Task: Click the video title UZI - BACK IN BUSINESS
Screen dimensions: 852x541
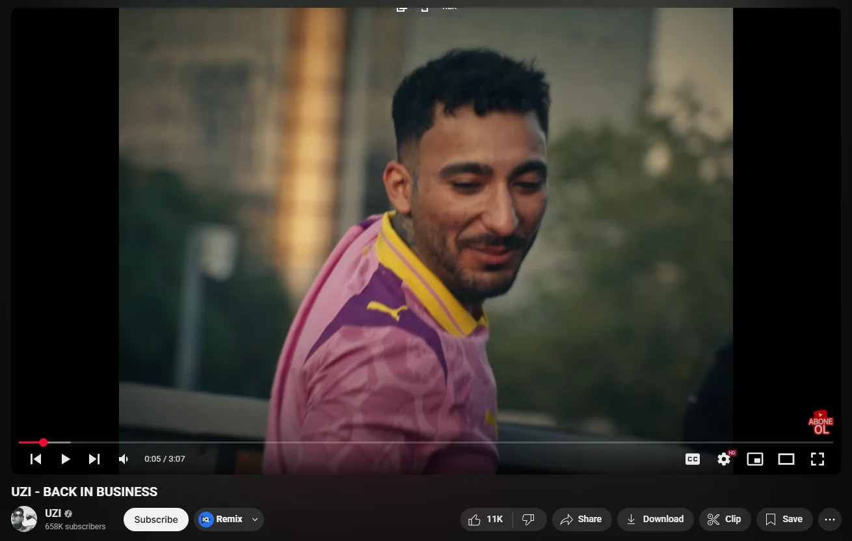Action: (85, 492)
